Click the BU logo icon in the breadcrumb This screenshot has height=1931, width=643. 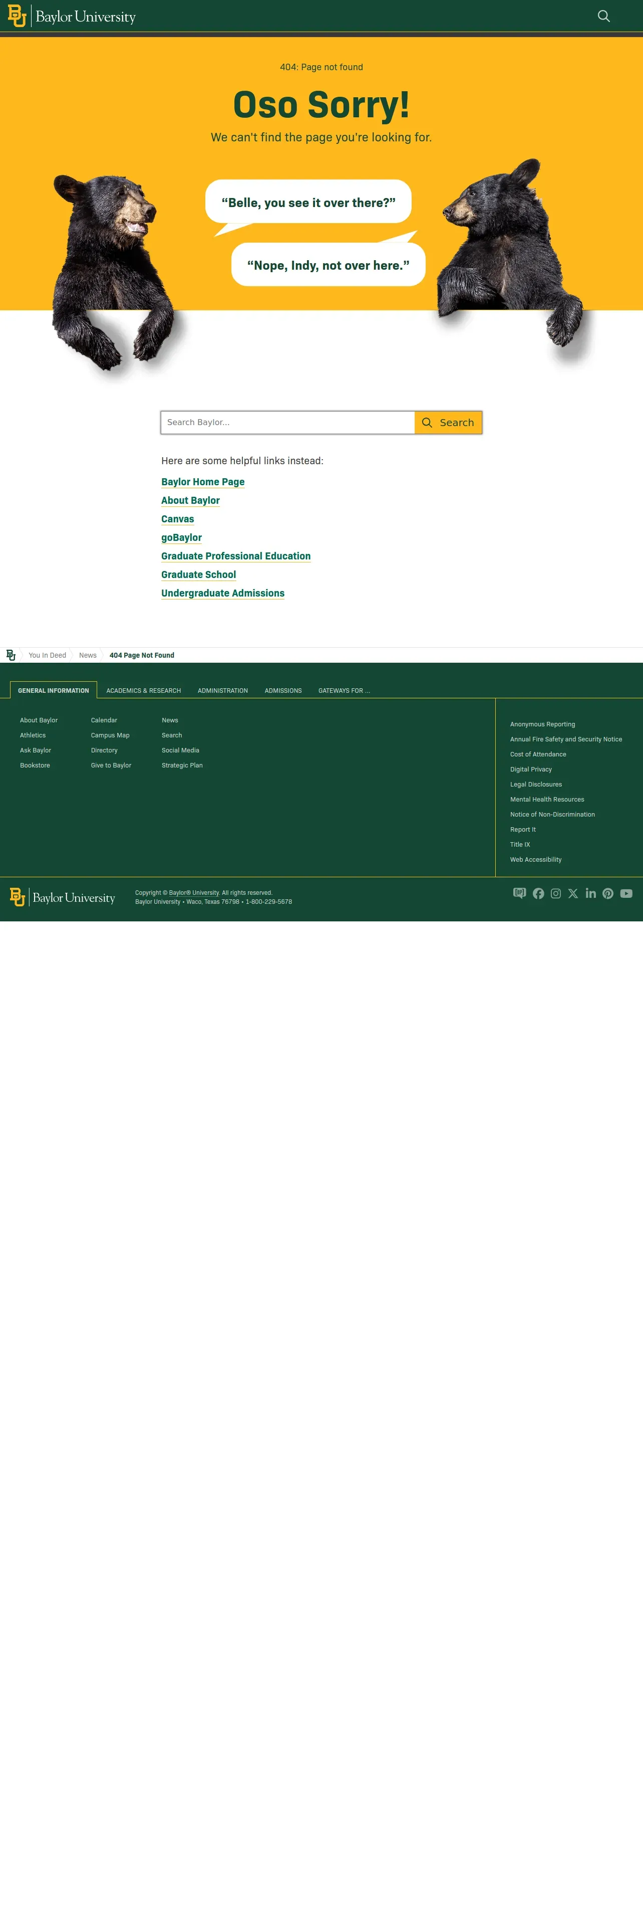point(11,655)
